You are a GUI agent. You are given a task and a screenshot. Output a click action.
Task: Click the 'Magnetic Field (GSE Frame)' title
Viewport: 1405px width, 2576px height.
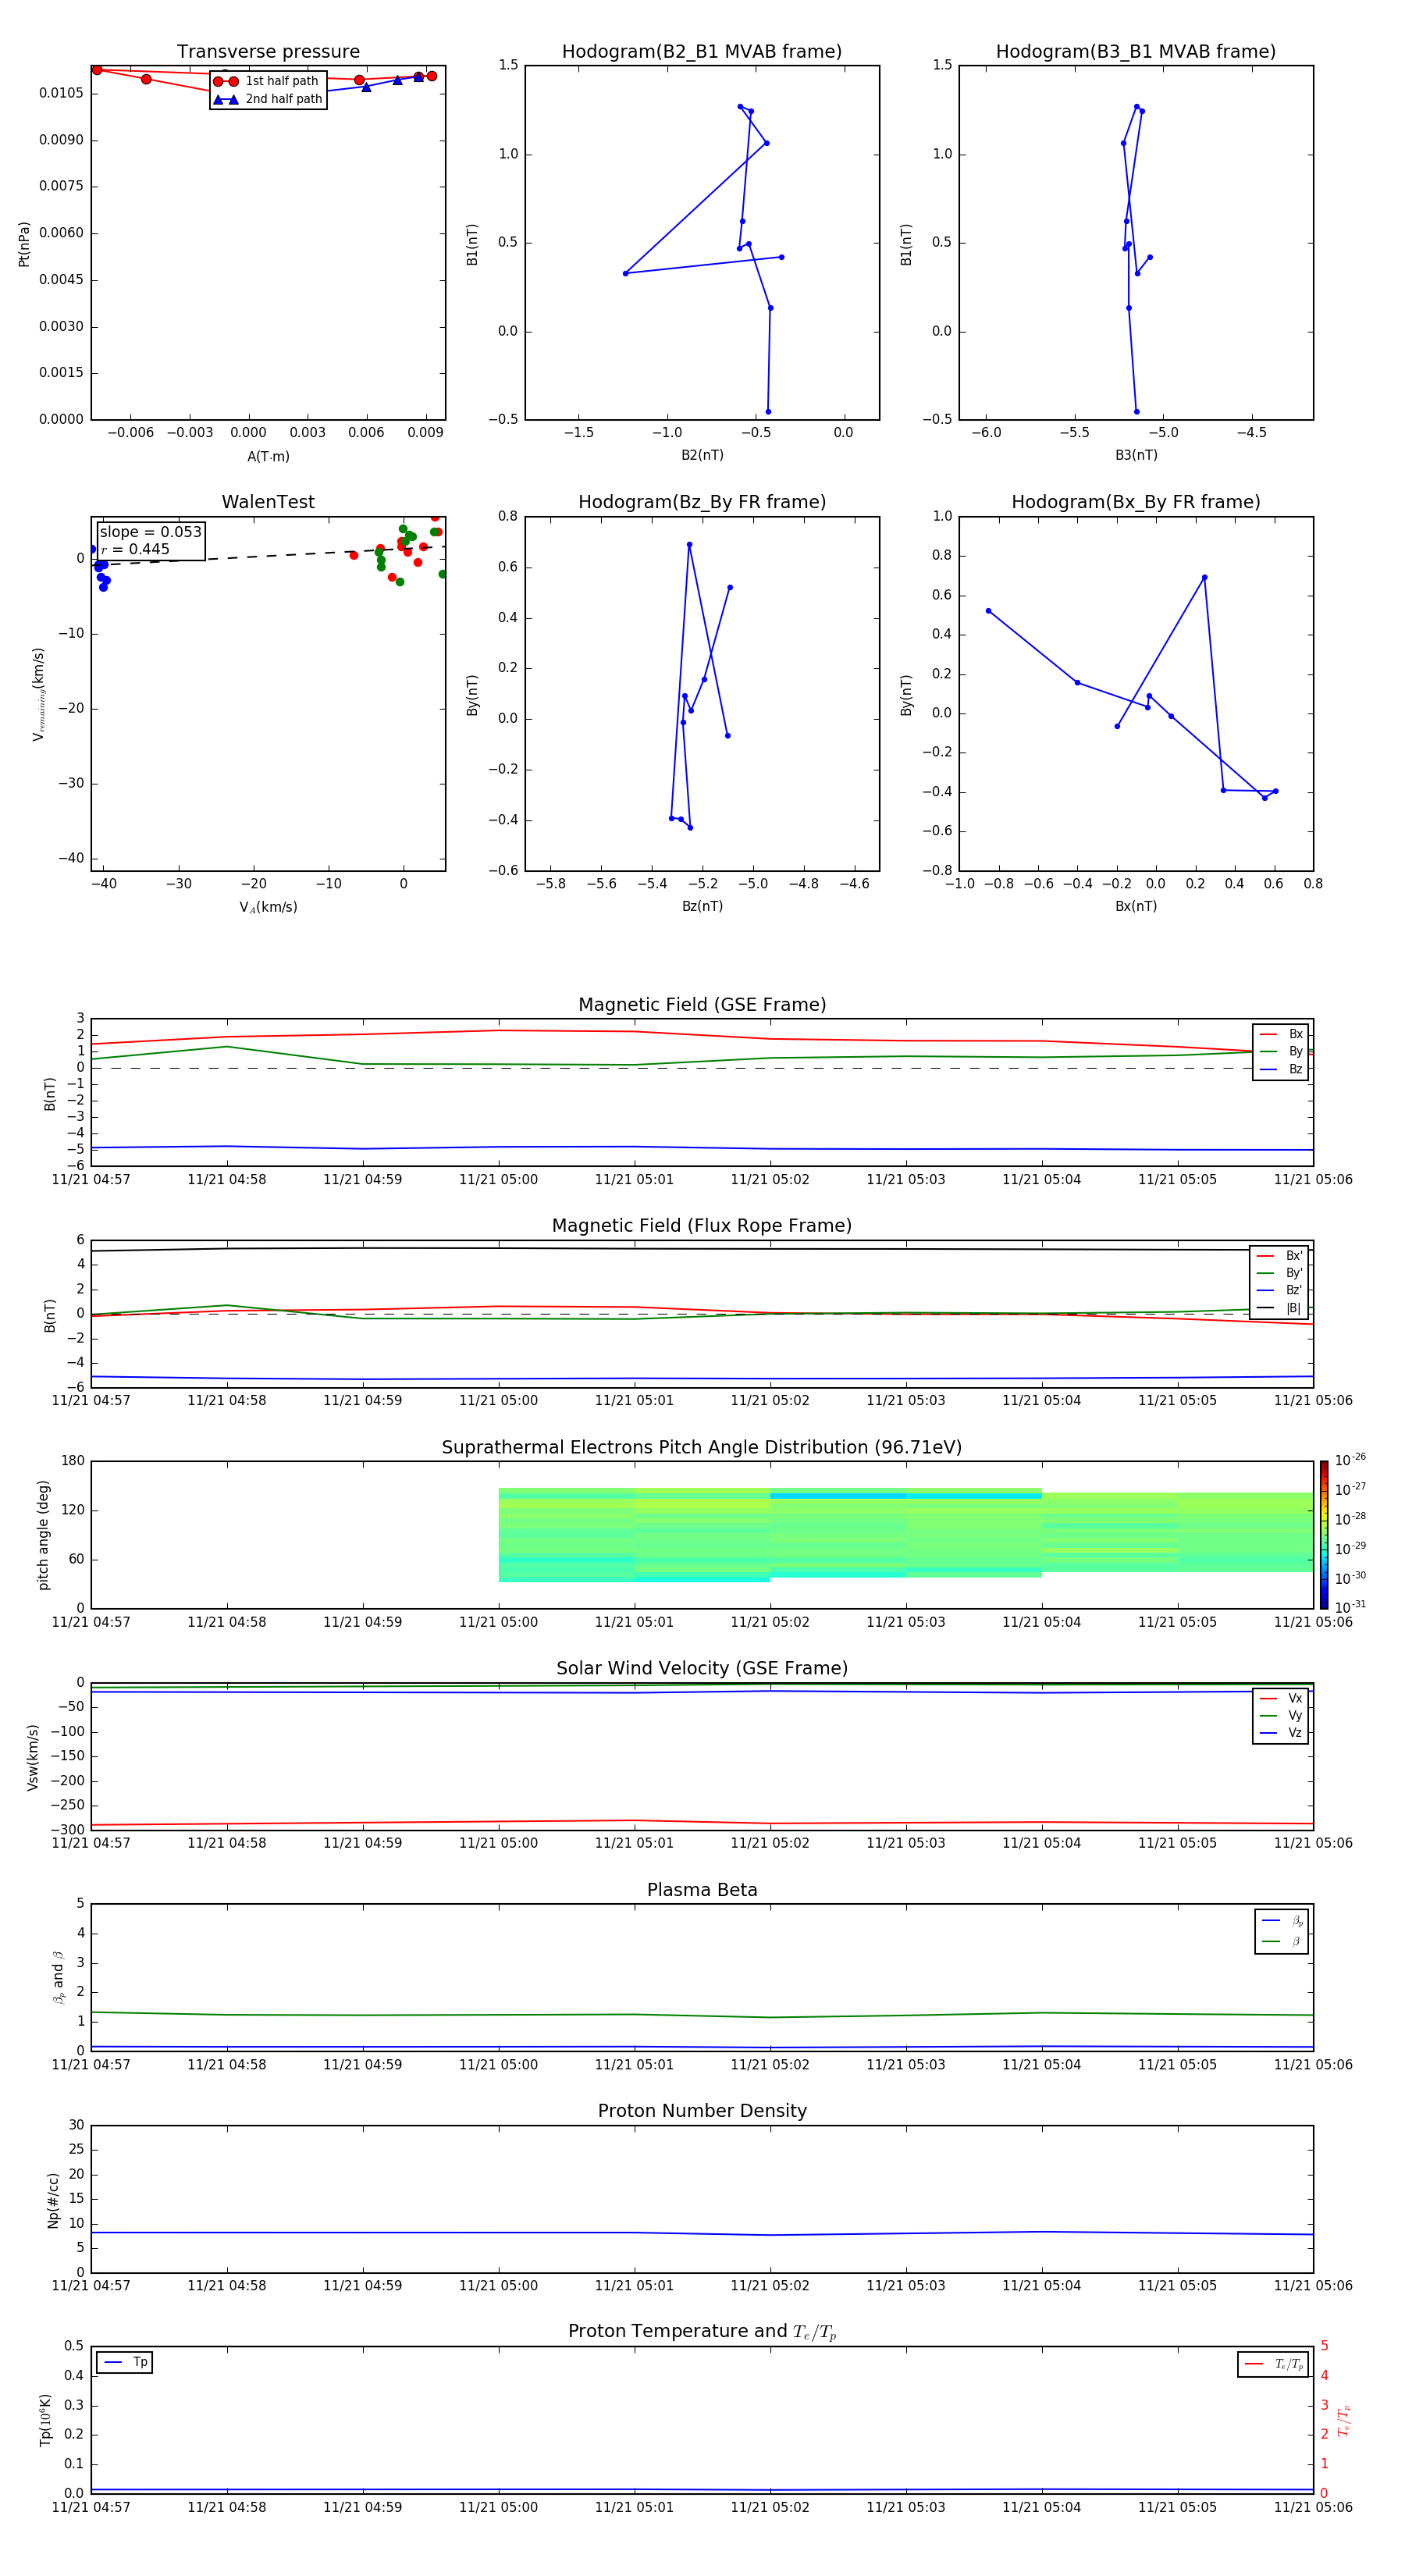point(702,1005)
